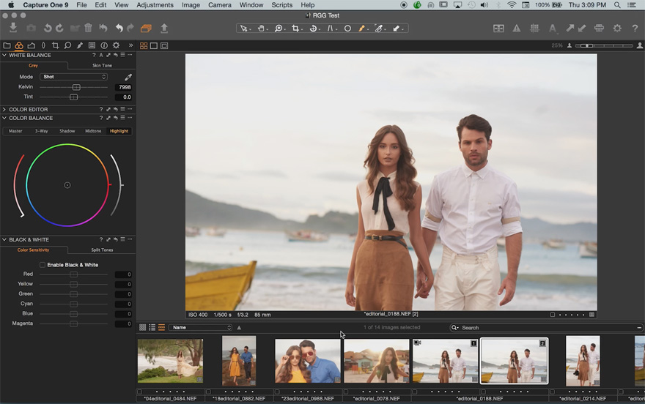Select the Midtone color balance tab
The image size is (645, 404).
click(93, 131)
